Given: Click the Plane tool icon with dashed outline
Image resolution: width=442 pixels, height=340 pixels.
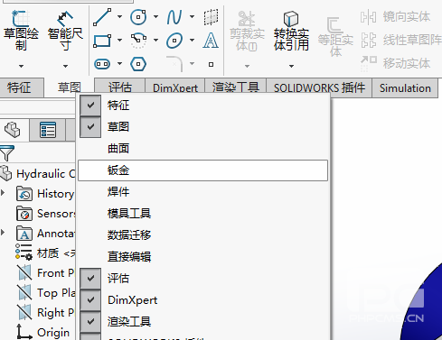Looking at the screenshot, I should 211,17.
